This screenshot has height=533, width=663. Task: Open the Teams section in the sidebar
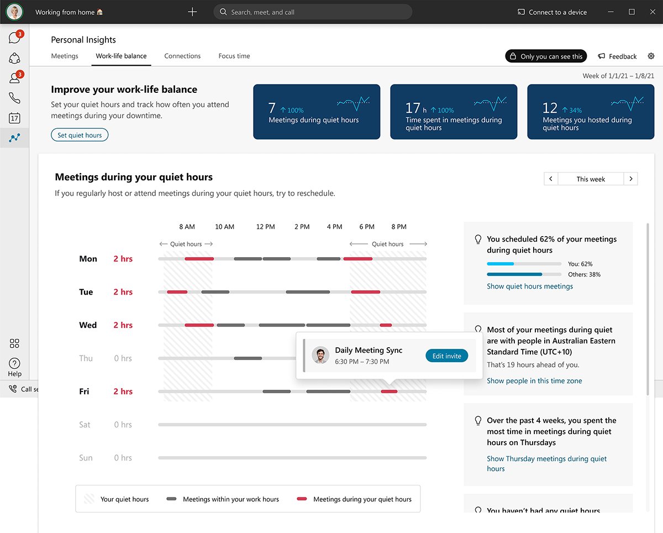tap(15, 58)
